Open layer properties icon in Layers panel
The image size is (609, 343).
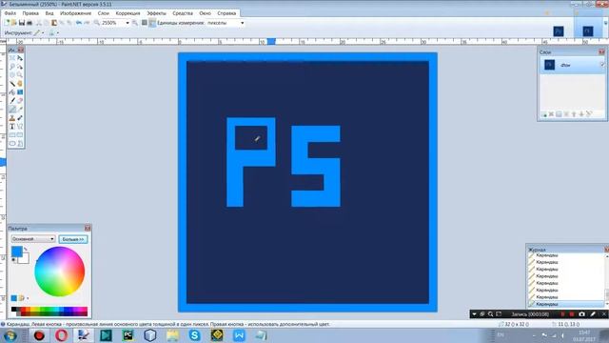pos(589,114)
